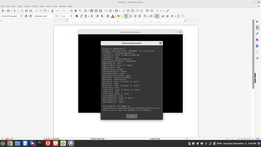The width and height of the screenshot is (261, 147).
Task: Expand the Paragraph Style dropdown
Action: click(21, 16)
